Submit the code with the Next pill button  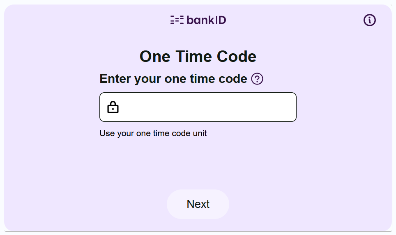pyautogui.click(x=198, y=204)
